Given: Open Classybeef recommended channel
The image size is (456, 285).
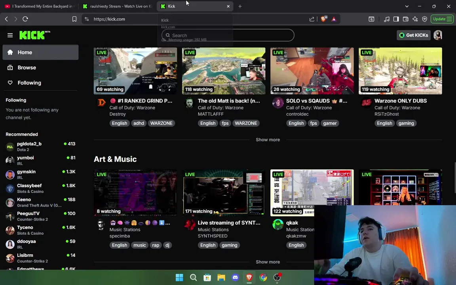Looking at the screenshot, I should click(x=40, y=188).
